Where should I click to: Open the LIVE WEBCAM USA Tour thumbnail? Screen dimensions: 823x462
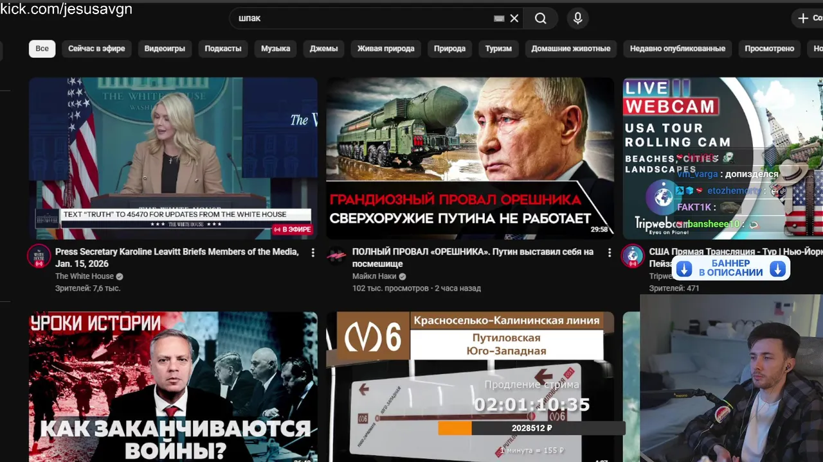[x=723, y=158]
